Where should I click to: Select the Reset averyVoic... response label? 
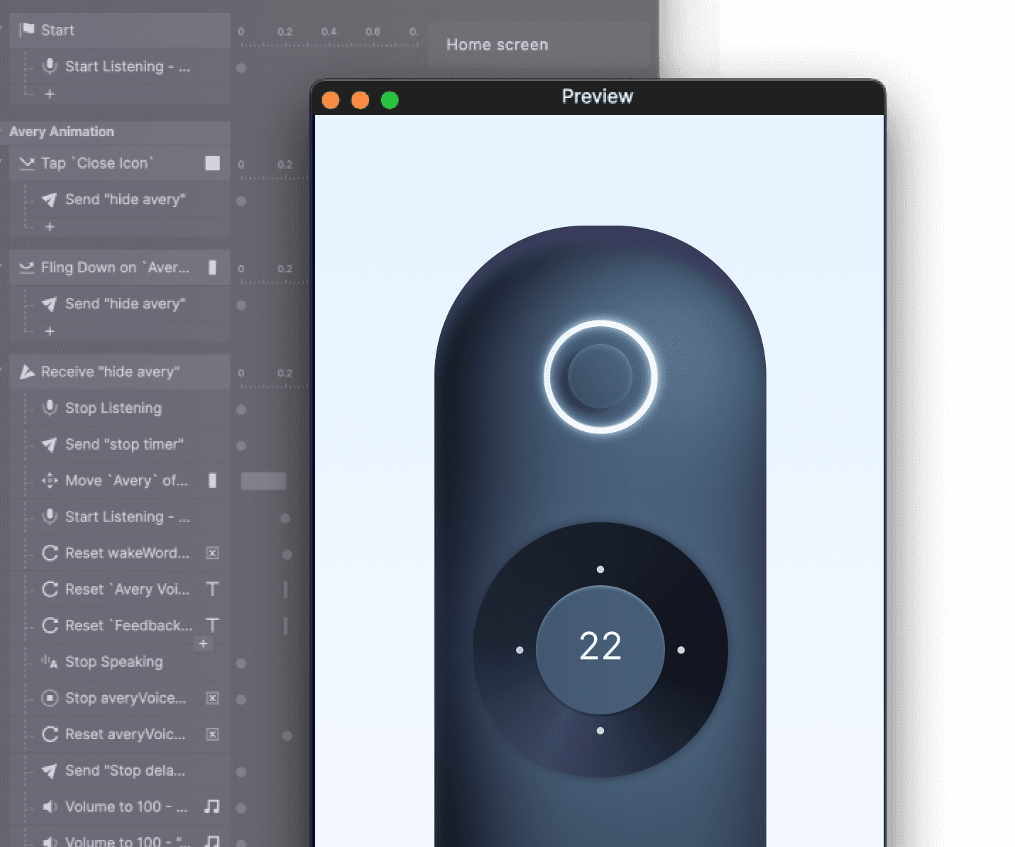[125, 734]
